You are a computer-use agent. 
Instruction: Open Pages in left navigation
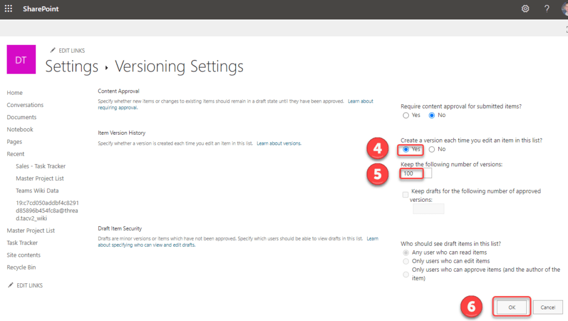(x=14, y=142)
